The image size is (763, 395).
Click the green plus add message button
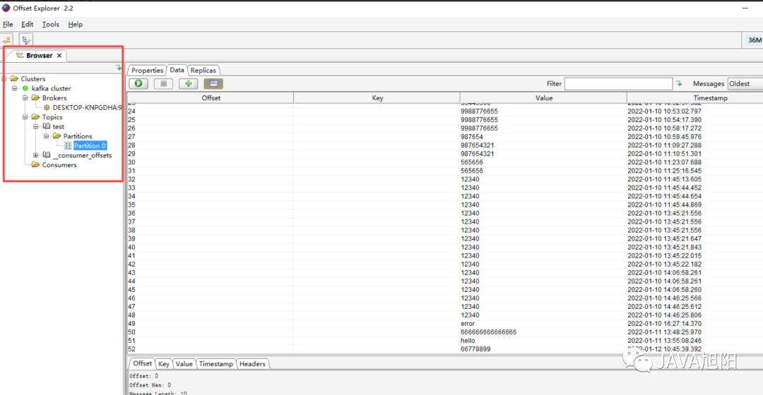[189, 83]
